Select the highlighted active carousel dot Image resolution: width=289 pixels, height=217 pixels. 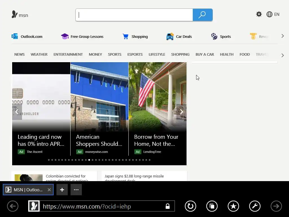(89, 160)
